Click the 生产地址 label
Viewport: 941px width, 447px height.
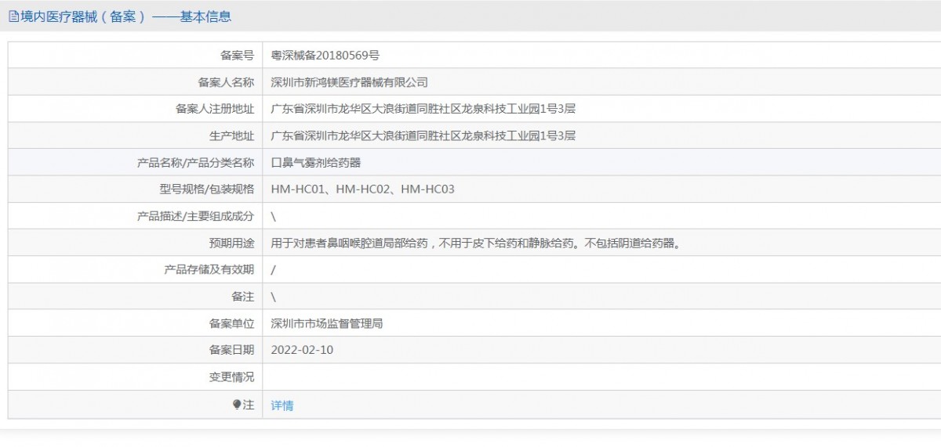click(231, 135)
